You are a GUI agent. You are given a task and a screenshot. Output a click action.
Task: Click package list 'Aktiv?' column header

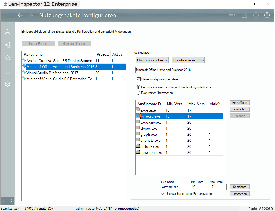118,55
